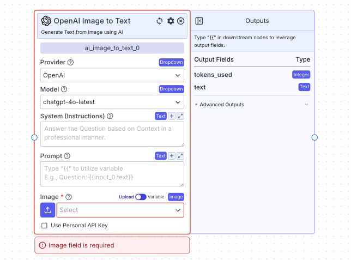Click into the Prompt text area
Image resolution: width=351 pixels, height=260 pixels.
click(112, 174)
